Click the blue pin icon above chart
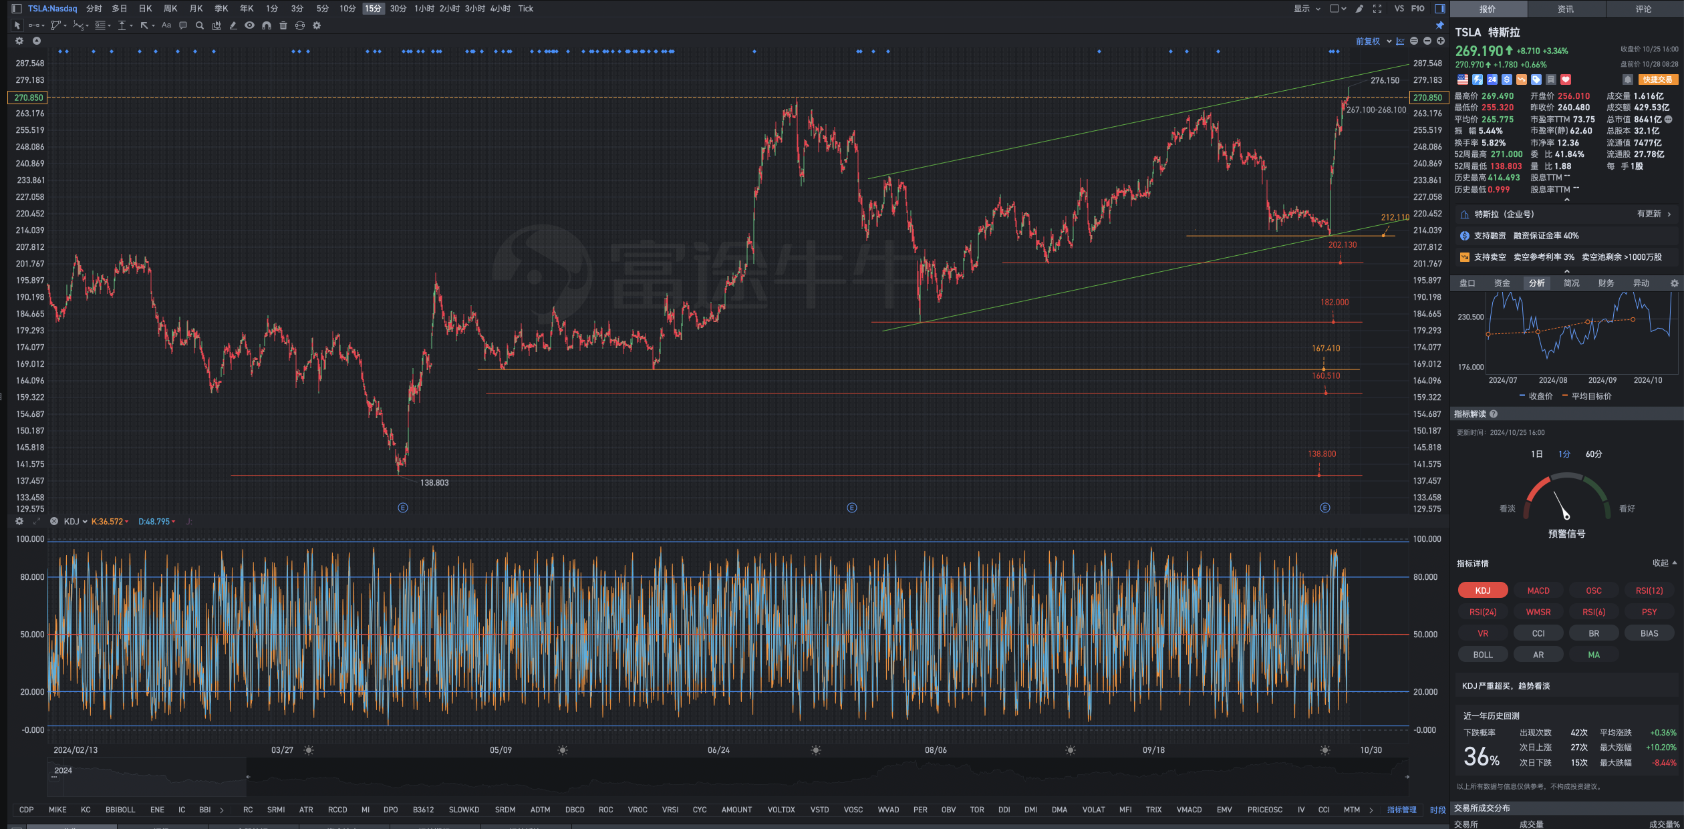The width and height of the screenshot is (1684, 829). pyautogui.click(x=1440, y=25)
